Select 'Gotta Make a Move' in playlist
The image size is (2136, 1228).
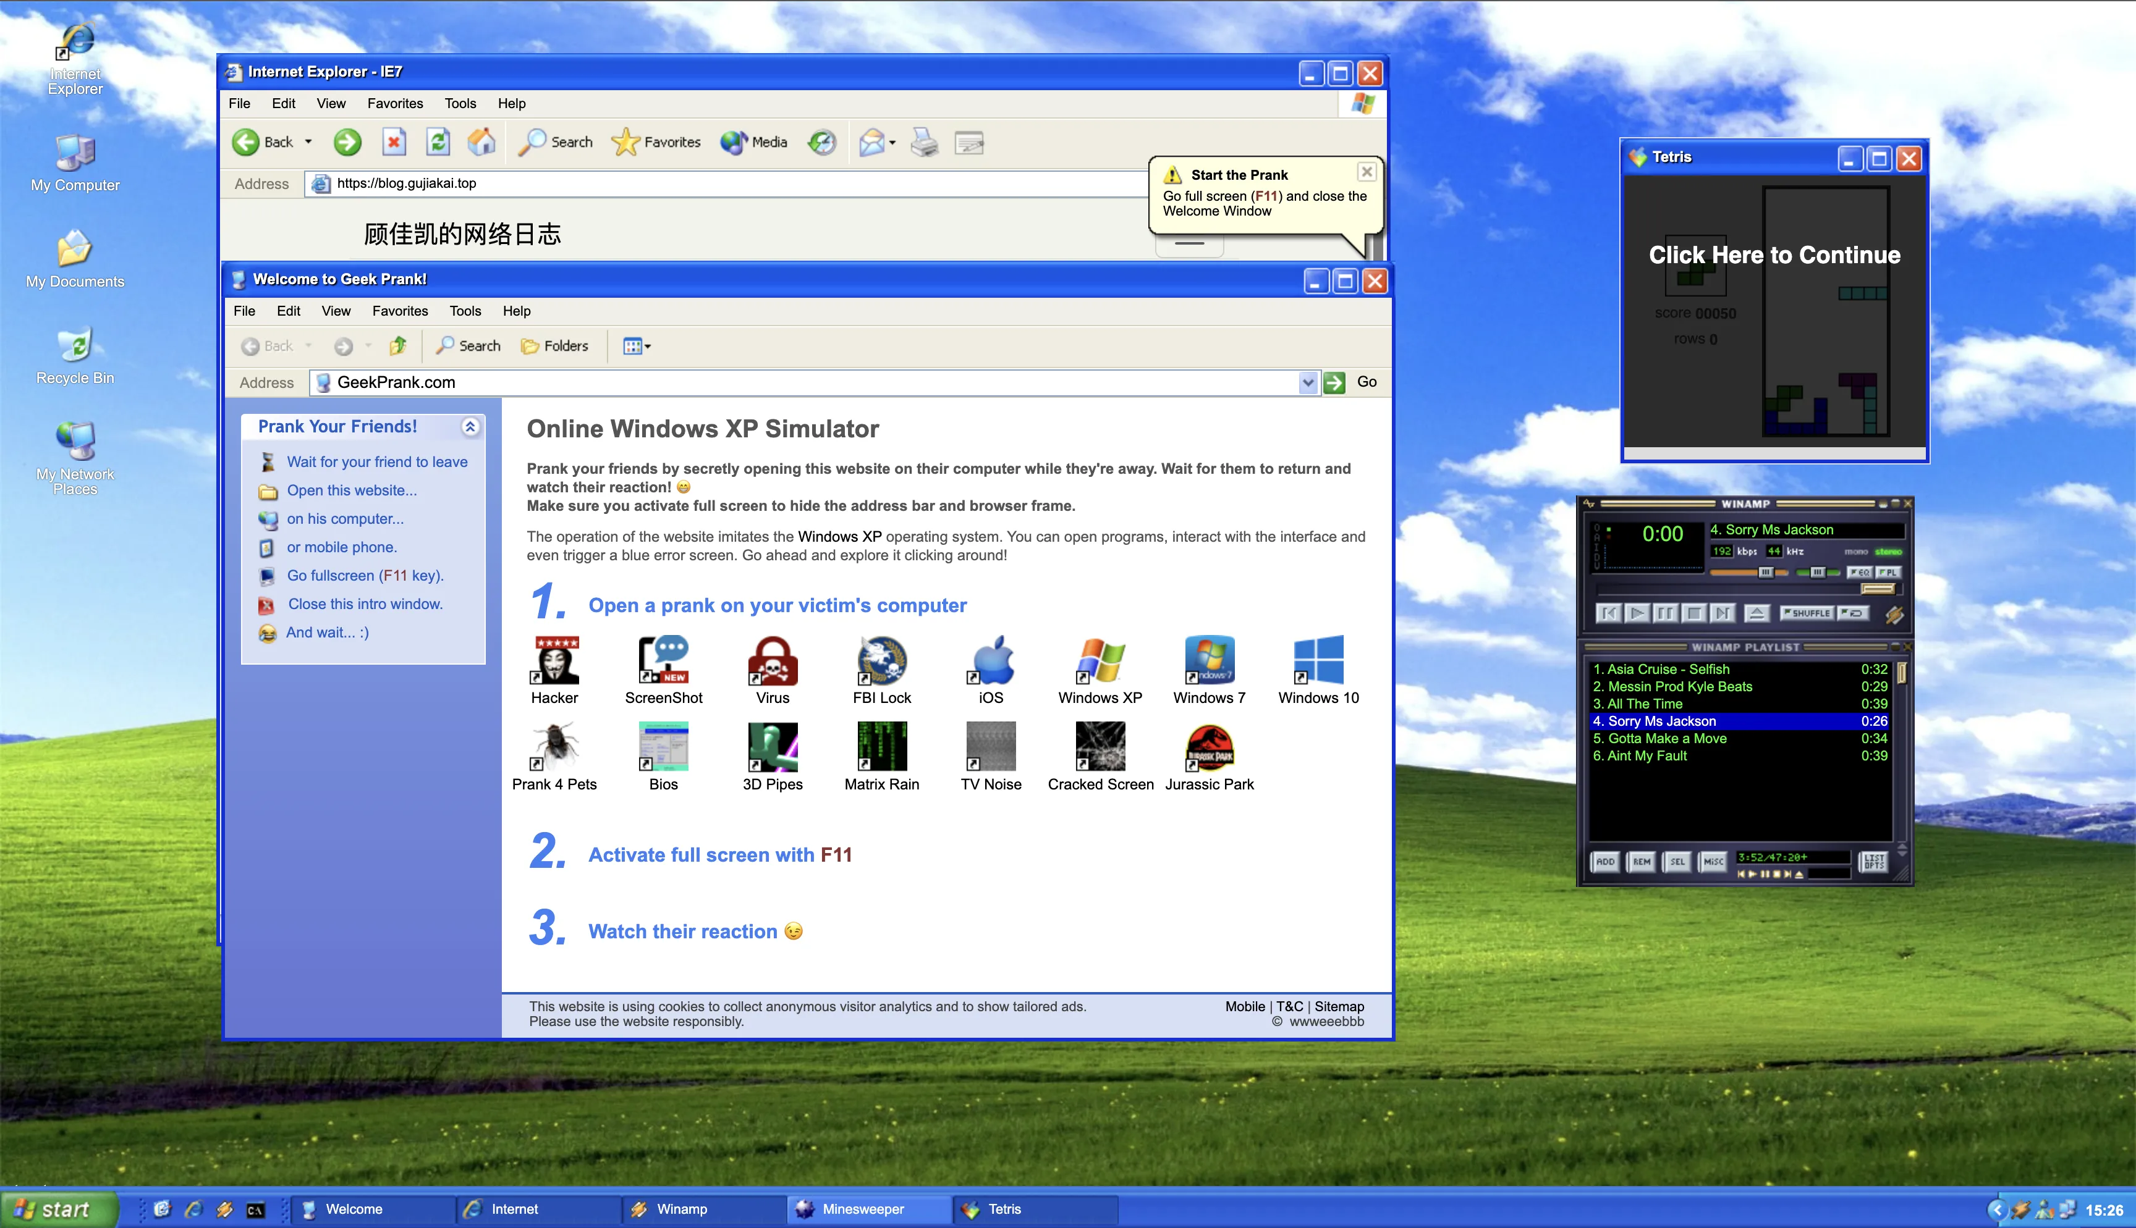[x=1739, y=738]
